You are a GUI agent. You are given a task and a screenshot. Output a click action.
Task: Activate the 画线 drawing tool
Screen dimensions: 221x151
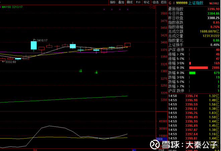click(130, 2)
